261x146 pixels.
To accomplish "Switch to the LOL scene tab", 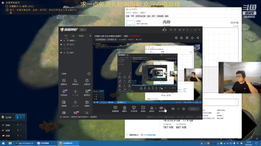I will pyautogui.click(x=73, y=36).
